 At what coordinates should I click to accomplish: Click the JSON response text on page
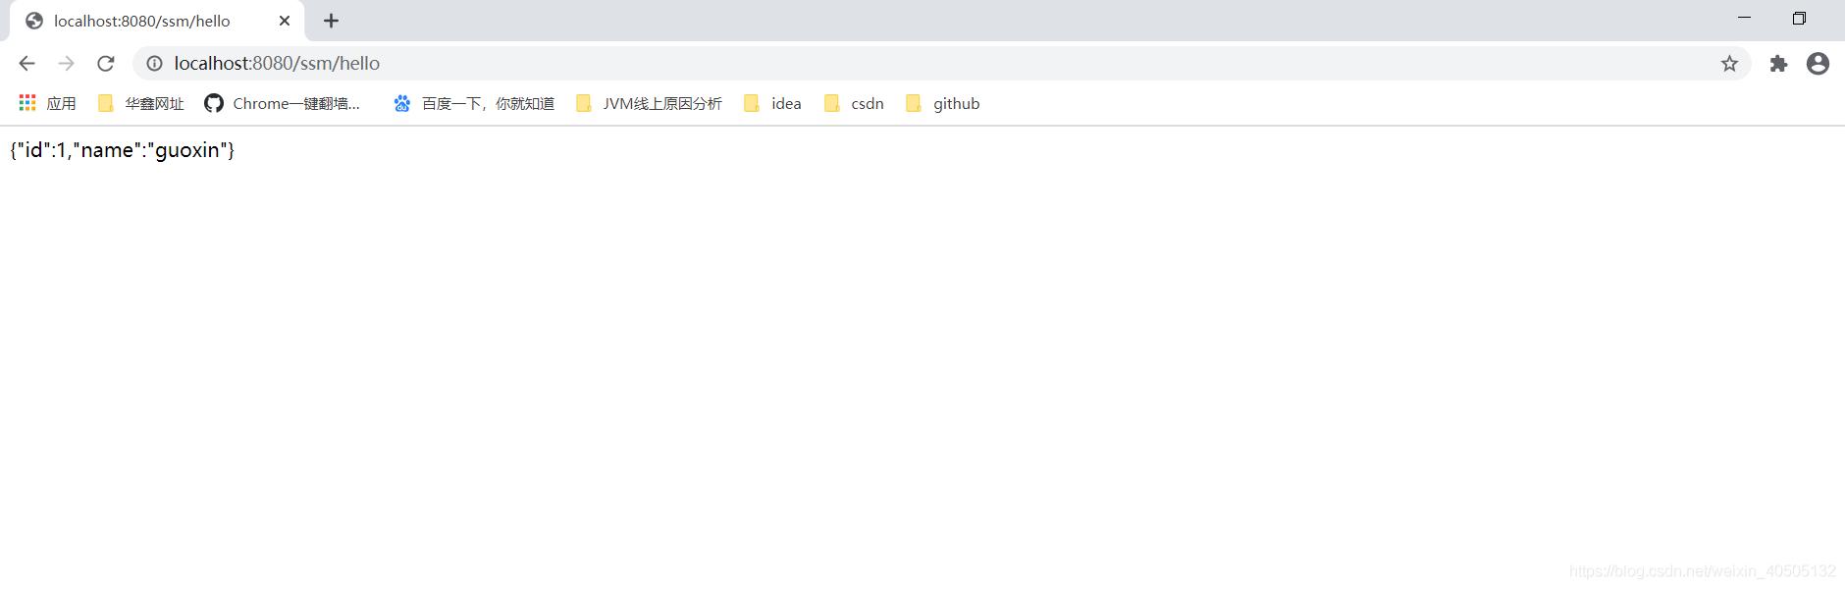pos(123,150)
